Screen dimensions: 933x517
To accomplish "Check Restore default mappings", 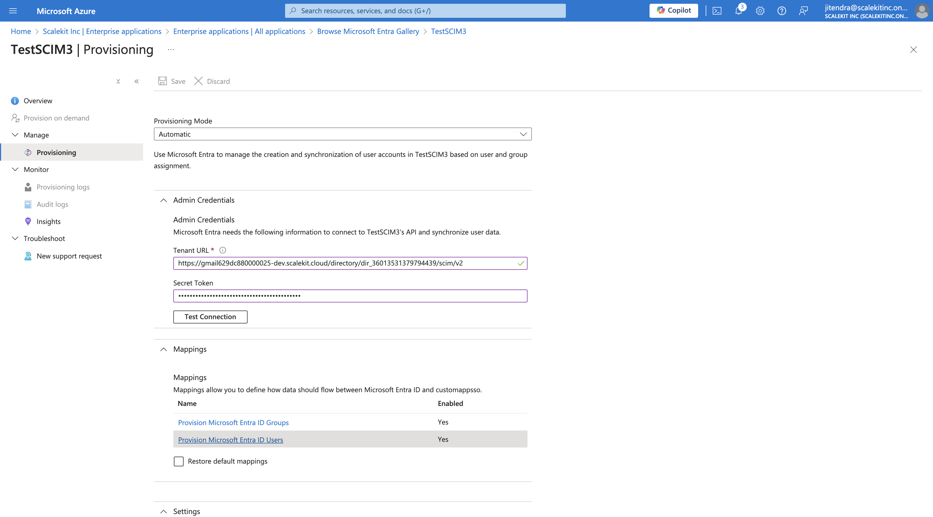I will (x=178, y=461).
